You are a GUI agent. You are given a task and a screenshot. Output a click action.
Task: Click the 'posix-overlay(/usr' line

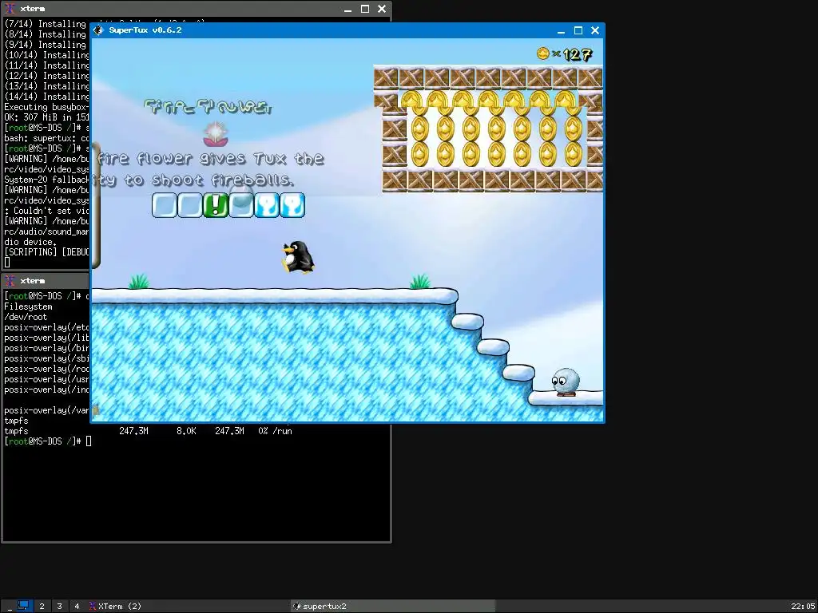coord(47,379)
